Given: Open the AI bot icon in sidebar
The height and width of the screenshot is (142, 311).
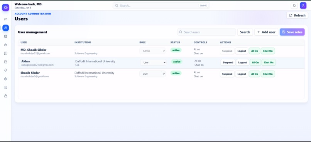Looking at the screenshot, I should click(x=5, y=45).
